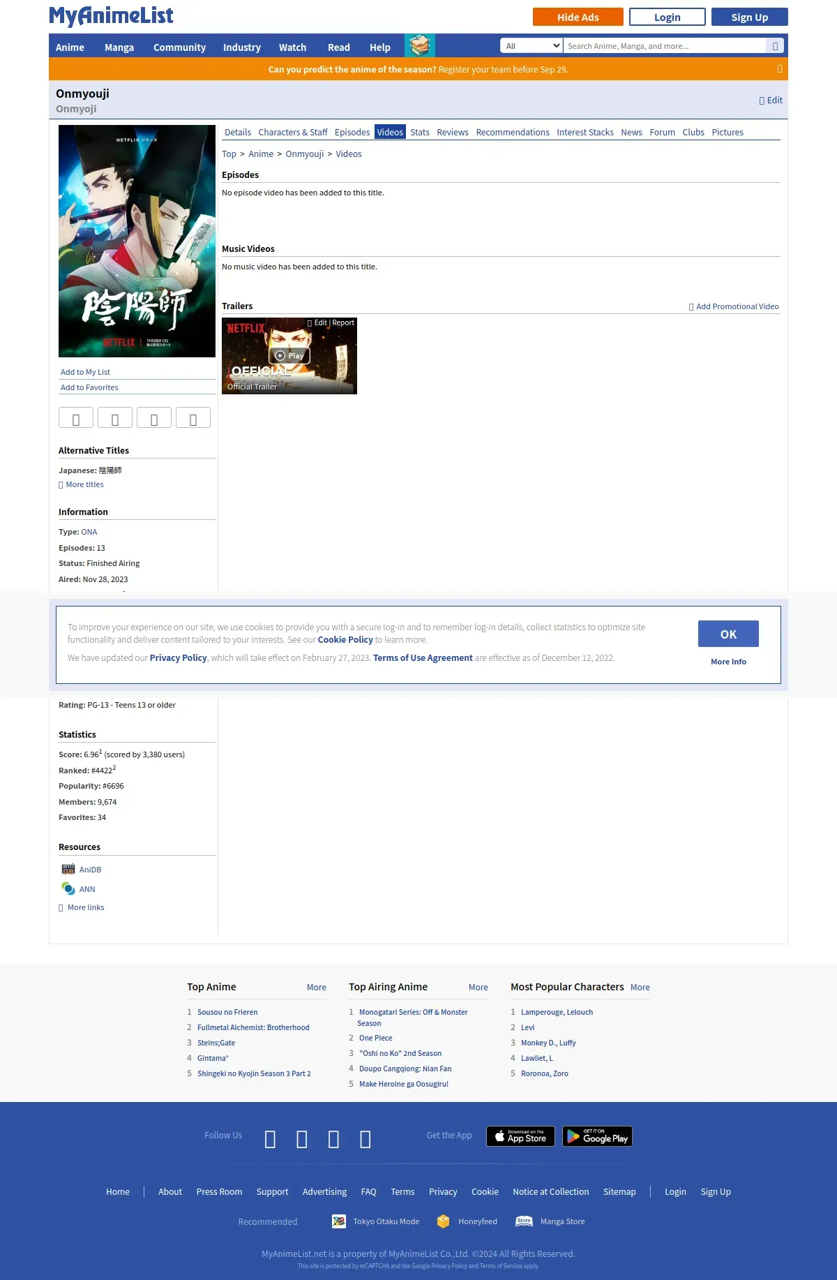
Task: Close the orange season announcement banner
Action: 780,68
